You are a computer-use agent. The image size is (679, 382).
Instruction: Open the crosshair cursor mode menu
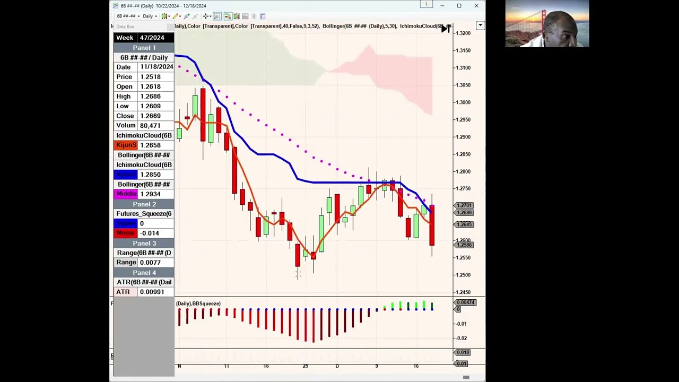[207, 16]
